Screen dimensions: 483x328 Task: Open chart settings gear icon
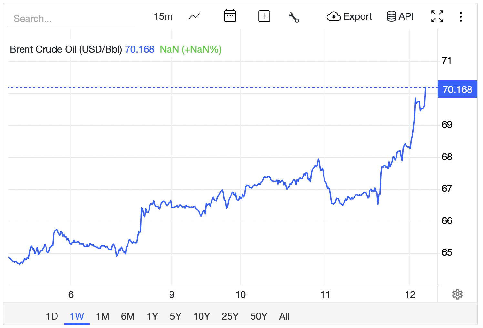[457, 294]
